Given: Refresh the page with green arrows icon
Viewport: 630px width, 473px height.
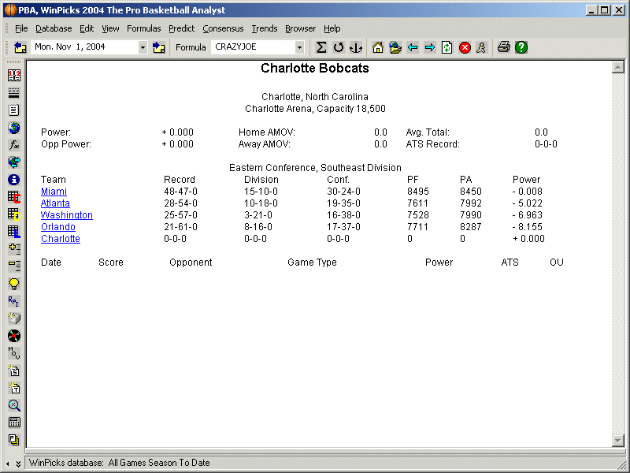Looking at the screenshot, I should [447, 47].
